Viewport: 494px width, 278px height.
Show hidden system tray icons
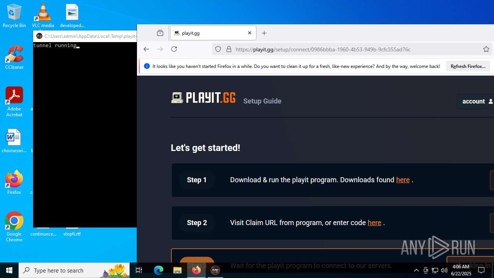click(x=416, y=270)
